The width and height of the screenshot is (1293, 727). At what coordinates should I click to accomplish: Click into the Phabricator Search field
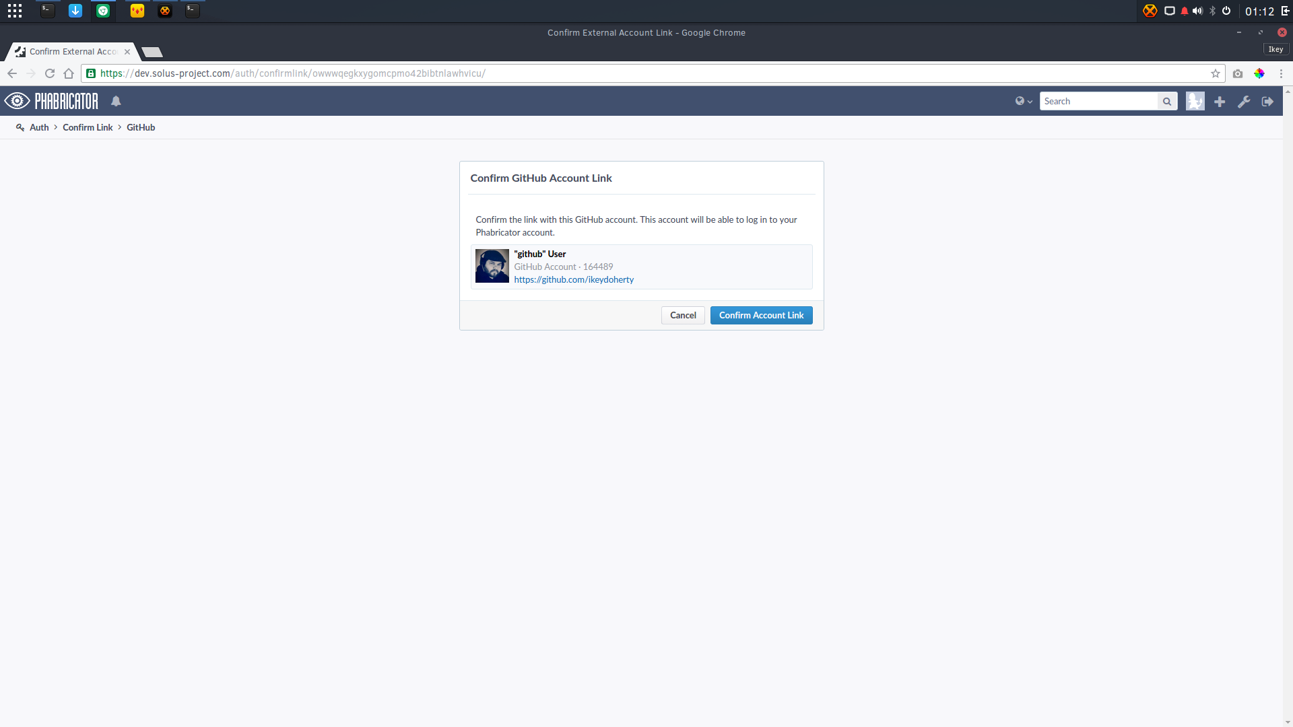1099,101
